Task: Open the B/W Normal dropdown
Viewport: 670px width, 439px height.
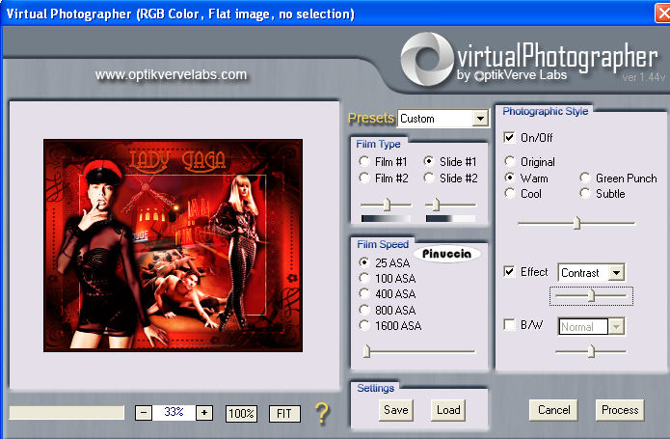Action: tap(616, 327)
